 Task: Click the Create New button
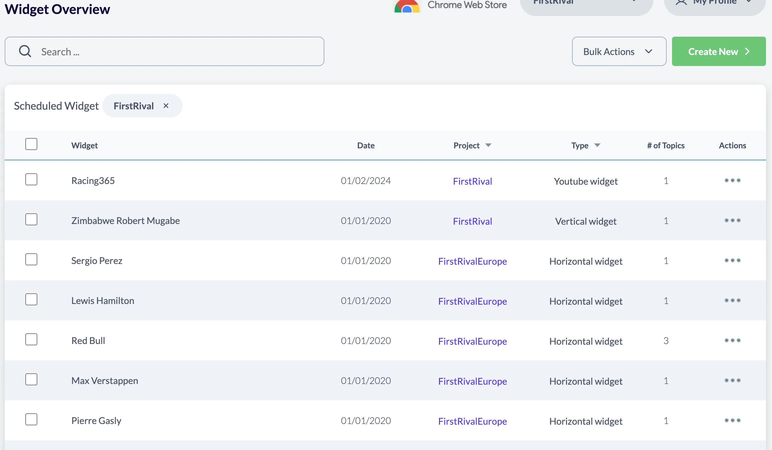(x=719, y=51)
